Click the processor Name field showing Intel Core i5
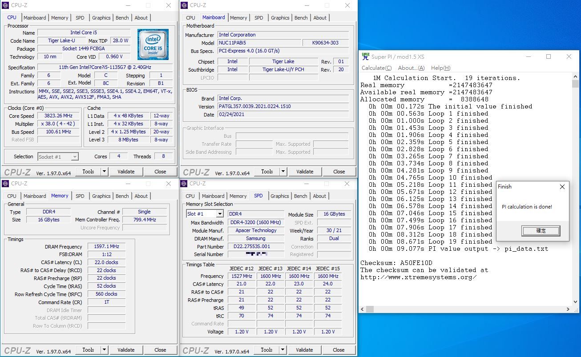The image size is (581, 357). click(84, 32)
